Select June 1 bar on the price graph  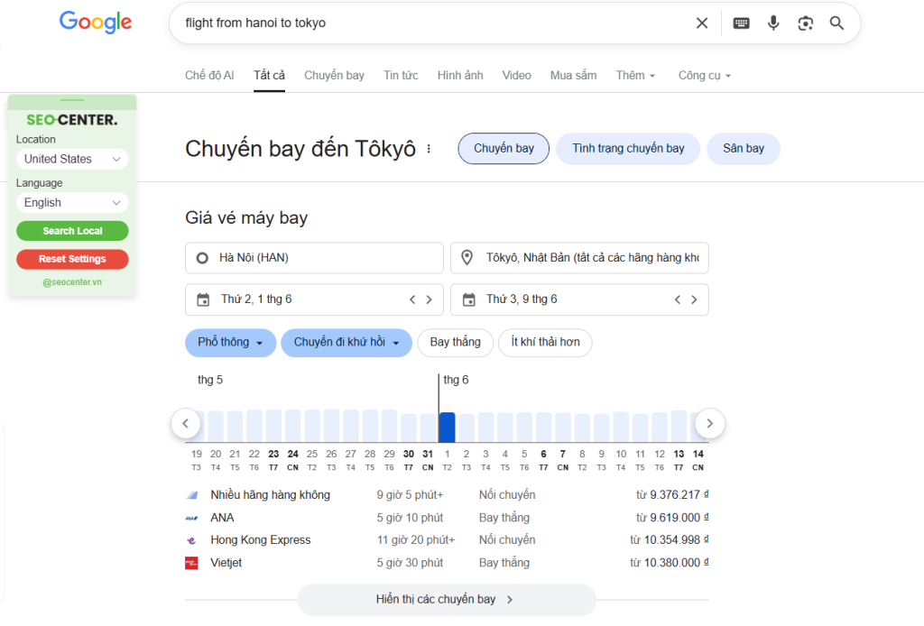(447, 424)
